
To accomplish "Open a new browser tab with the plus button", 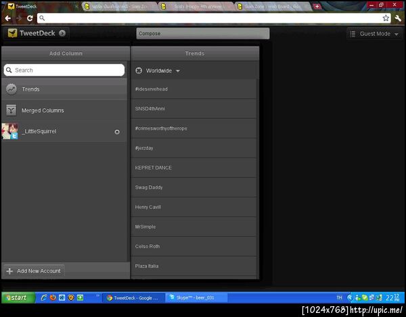I will point(317,7).
